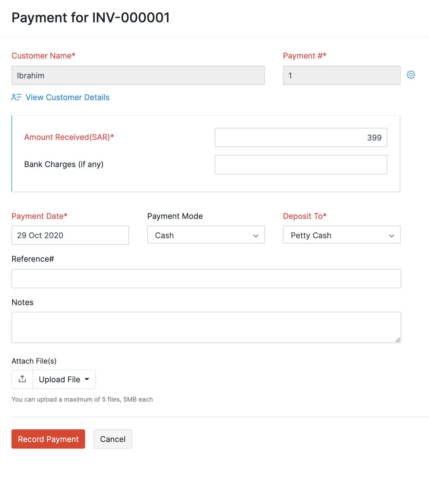Click the 'Bank Charges (if any)' label

click(x=64, y=164)
